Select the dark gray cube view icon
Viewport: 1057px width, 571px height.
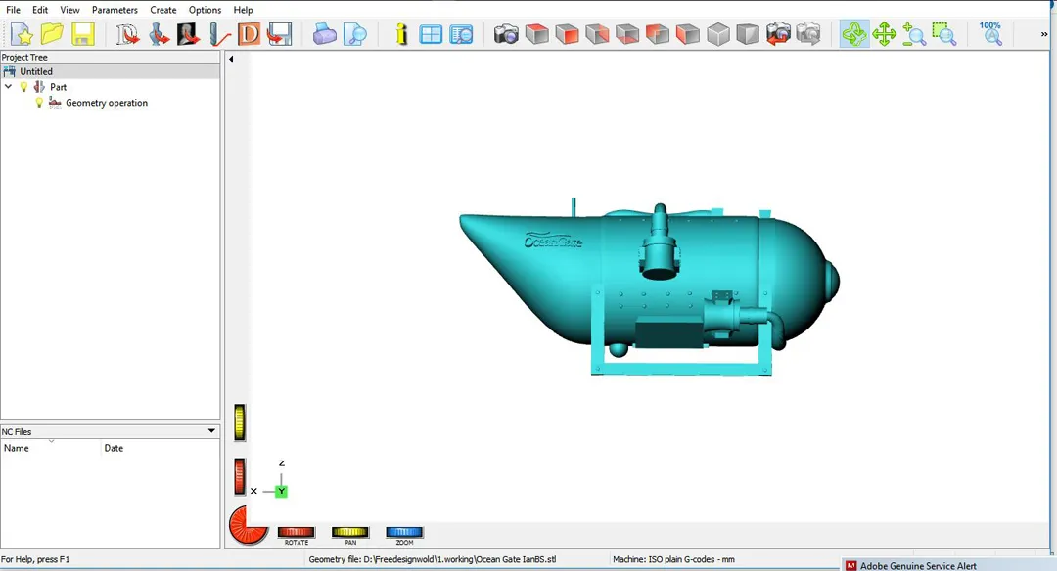pyautogui.click(x=748, y=33)
